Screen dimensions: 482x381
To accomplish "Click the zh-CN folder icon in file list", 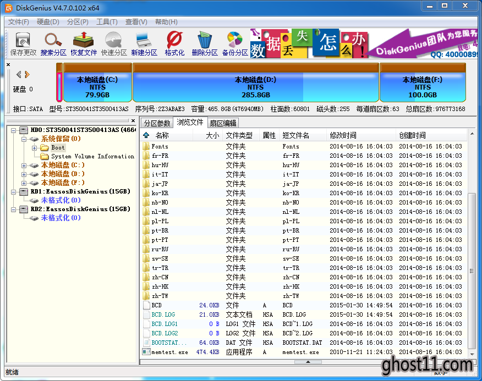I will [x=146, y=277].
